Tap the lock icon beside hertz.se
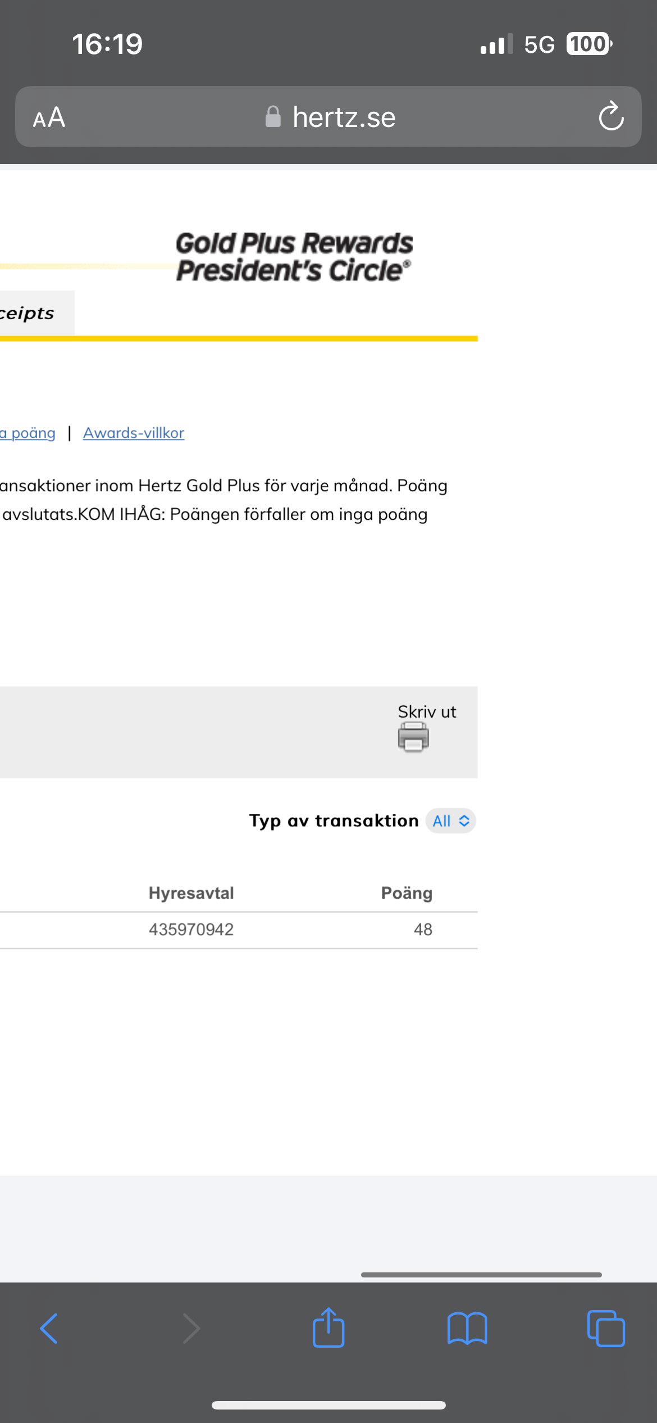This screenshot has width=657, height=1423. pyautogui.click(x=273, y=117)
